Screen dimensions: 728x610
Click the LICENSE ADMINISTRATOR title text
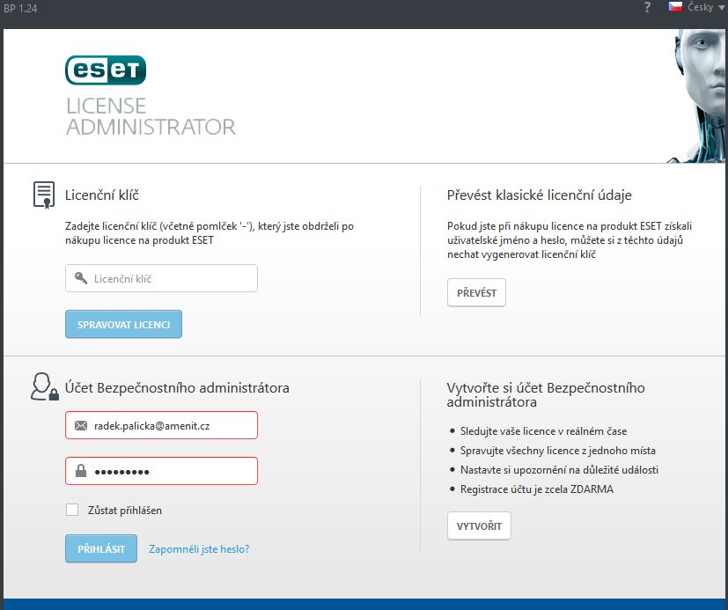151,116
